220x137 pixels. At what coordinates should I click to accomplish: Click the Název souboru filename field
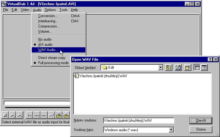[x=139, y=121]
